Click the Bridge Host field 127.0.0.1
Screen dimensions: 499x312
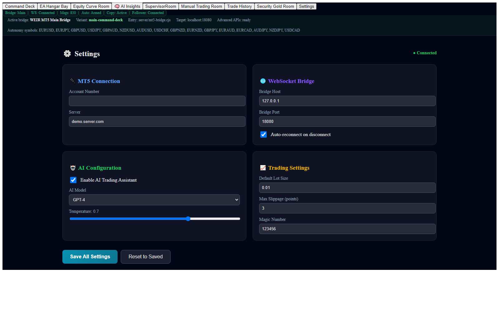coord(347,101)
